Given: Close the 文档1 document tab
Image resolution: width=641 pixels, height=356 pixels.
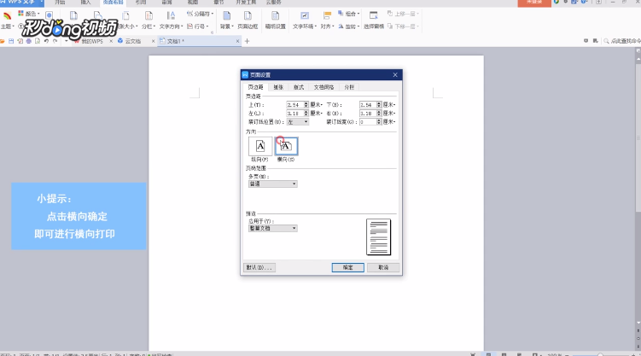Looking at the screenshot, I should point(237,41).
